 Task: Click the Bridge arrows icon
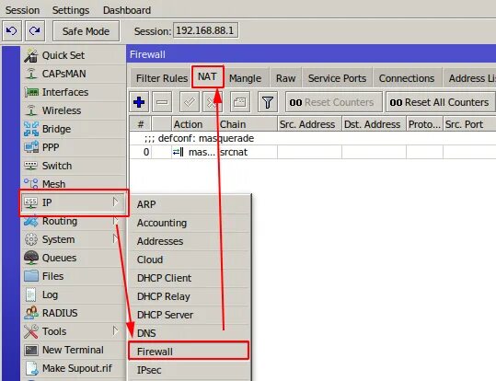[x=31, y=129]
